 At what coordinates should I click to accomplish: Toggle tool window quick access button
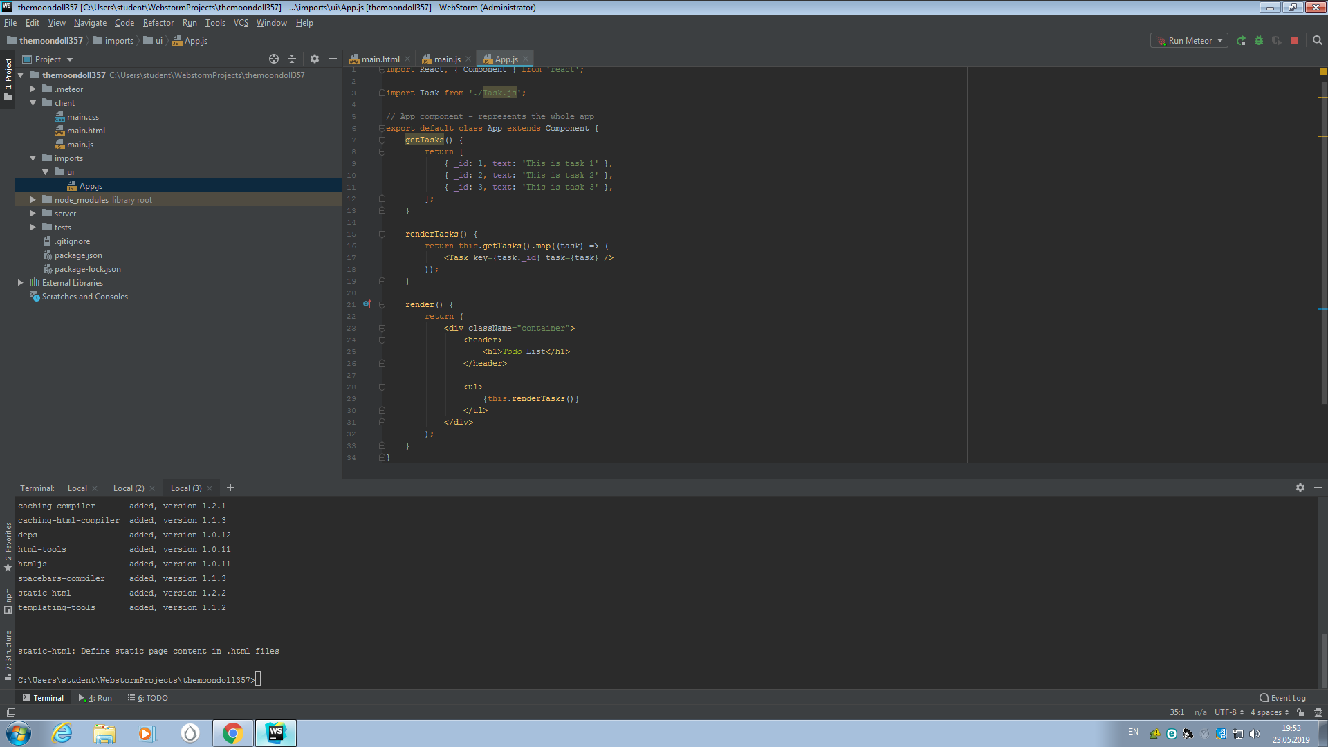(x=10, y=712)
